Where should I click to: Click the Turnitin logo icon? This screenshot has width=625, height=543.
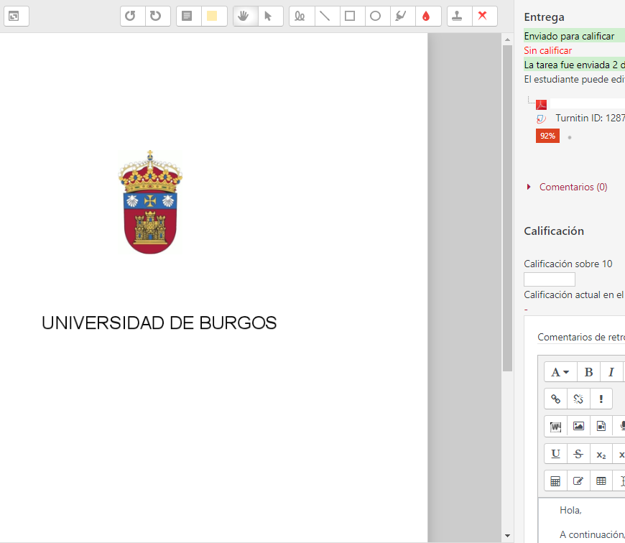(541, 119)
